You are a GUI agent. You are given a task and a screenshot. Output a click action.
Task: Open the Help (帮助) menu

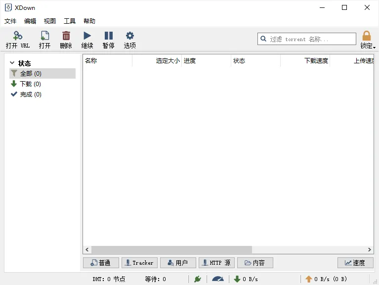point(89,21)
